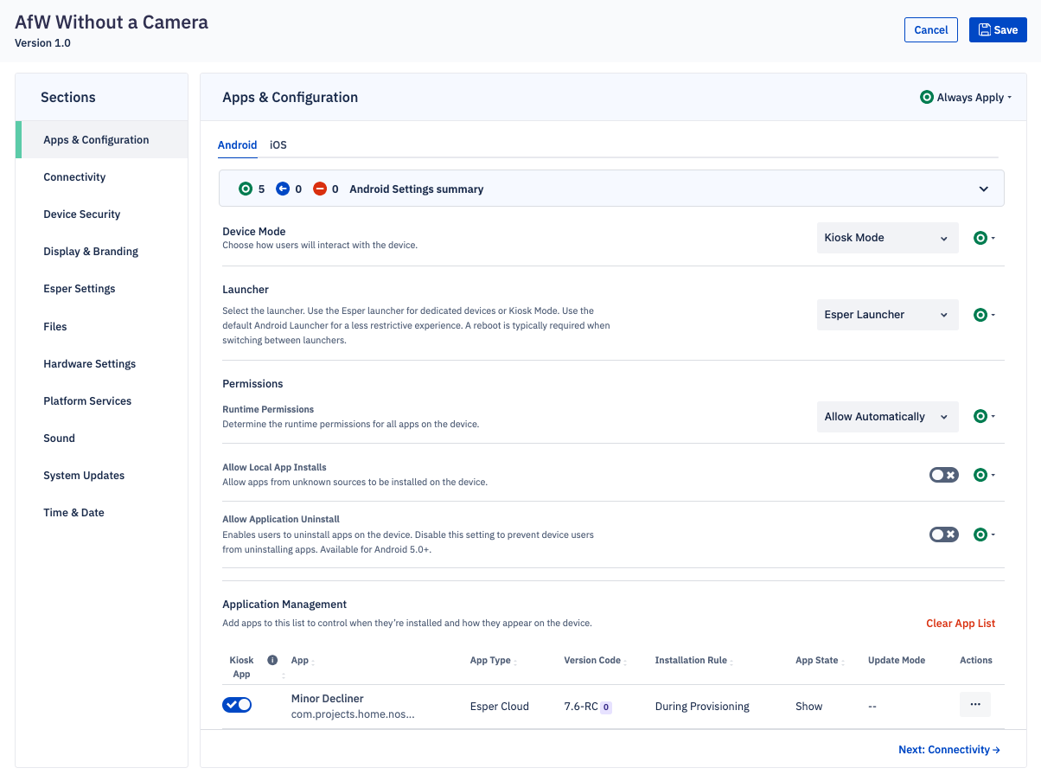Screen dimensions: 1041x781
Task: Open apply-status icon for Allow Local App Installs
Action: tap(984, 475)
